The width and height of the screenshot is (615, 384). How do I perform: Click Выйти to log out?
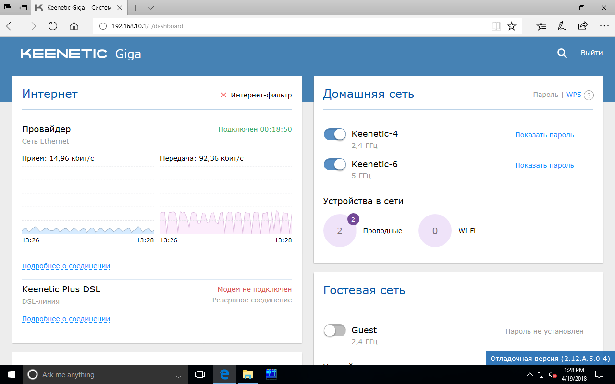(591, 53)
